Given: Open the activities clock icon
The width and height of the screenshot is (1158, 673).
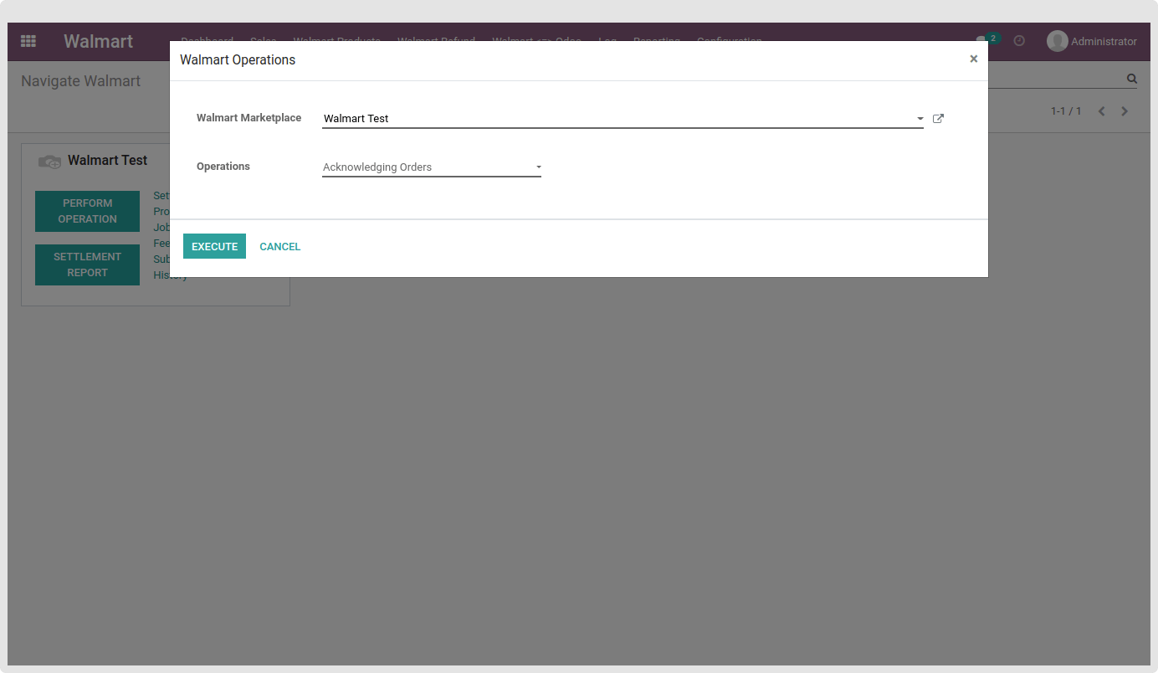Looking at the screenshot, I should tap(1019, 41).
